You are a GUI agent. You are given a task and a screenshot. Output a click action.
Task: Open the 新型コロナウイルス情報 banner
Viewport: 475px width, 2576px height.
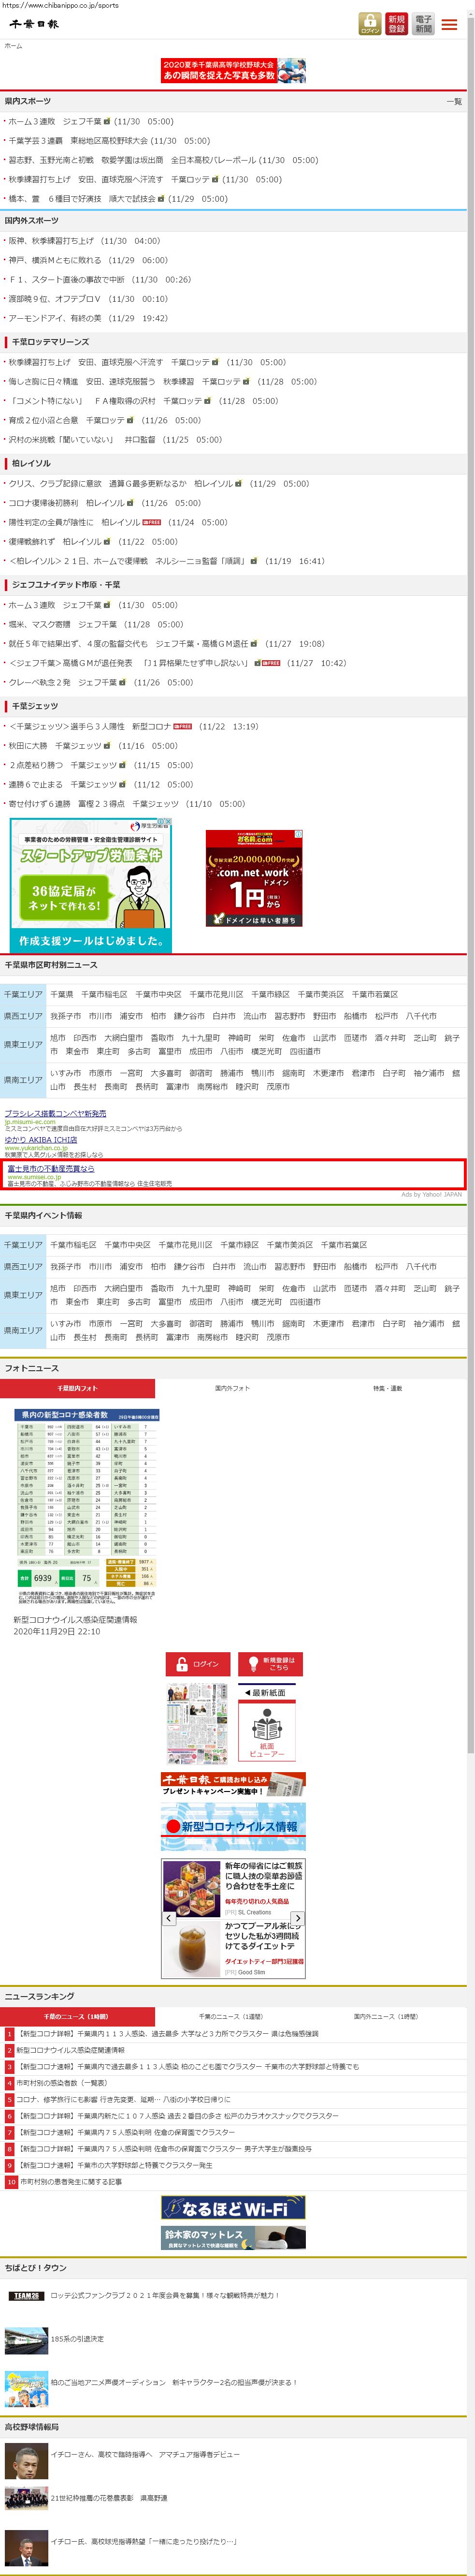233,1826
